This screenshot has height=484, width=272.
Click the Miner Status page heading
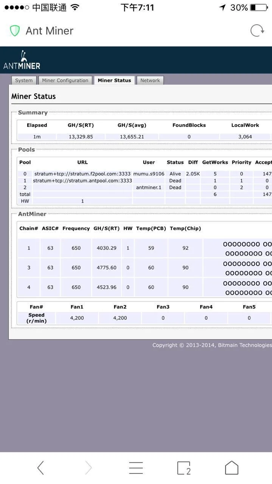pyautogui.click(x=34, y=96)
